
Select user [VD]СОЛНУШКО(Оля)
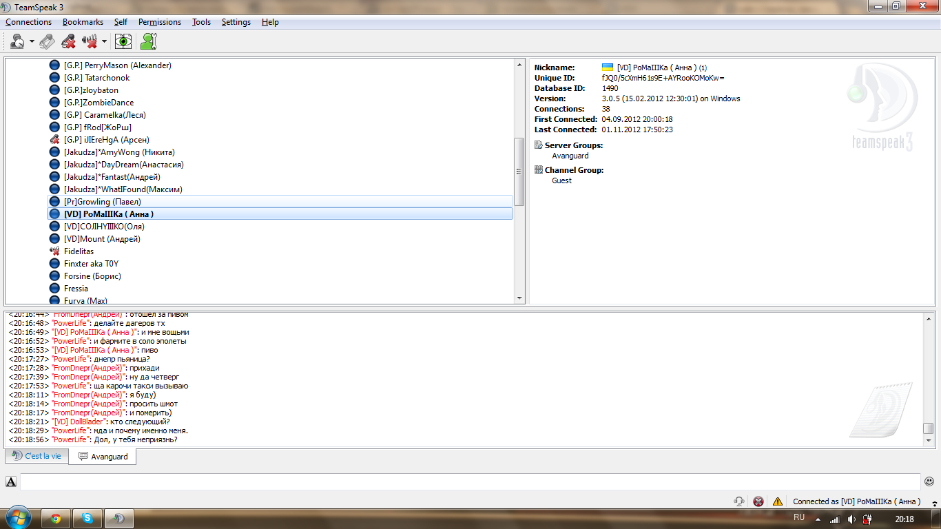point(104,227)
